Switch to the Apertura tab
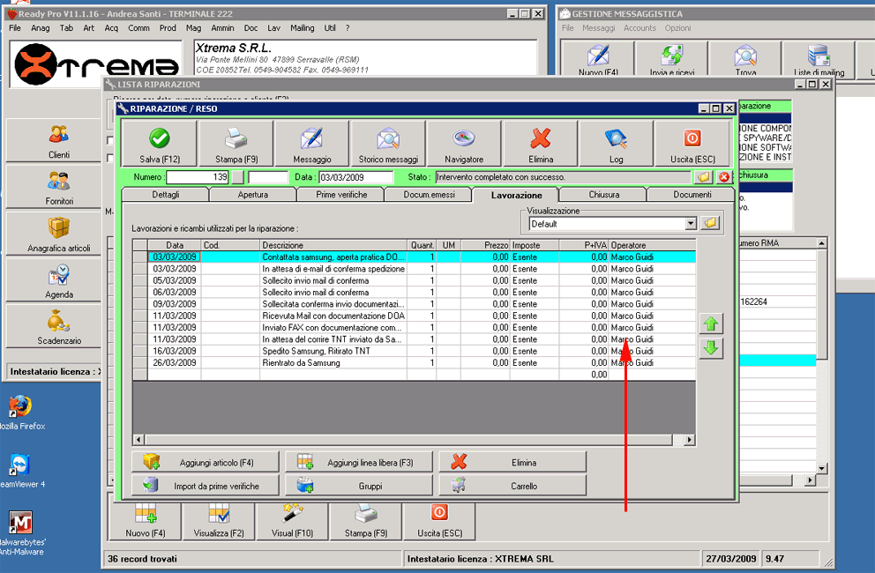The height and width of the screenshot is (573, 875). tap(253, 195)
